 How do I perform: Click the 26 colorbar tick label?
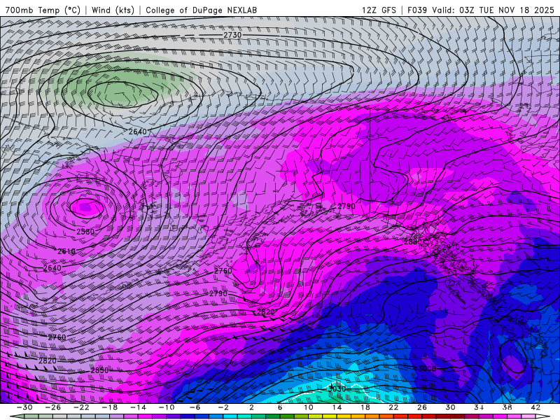[x=422, y=407]
